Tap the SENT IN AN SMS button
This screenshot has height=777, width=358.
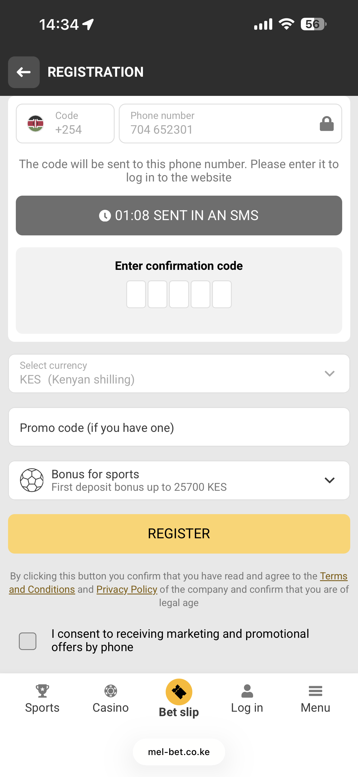tap(179, 215)
